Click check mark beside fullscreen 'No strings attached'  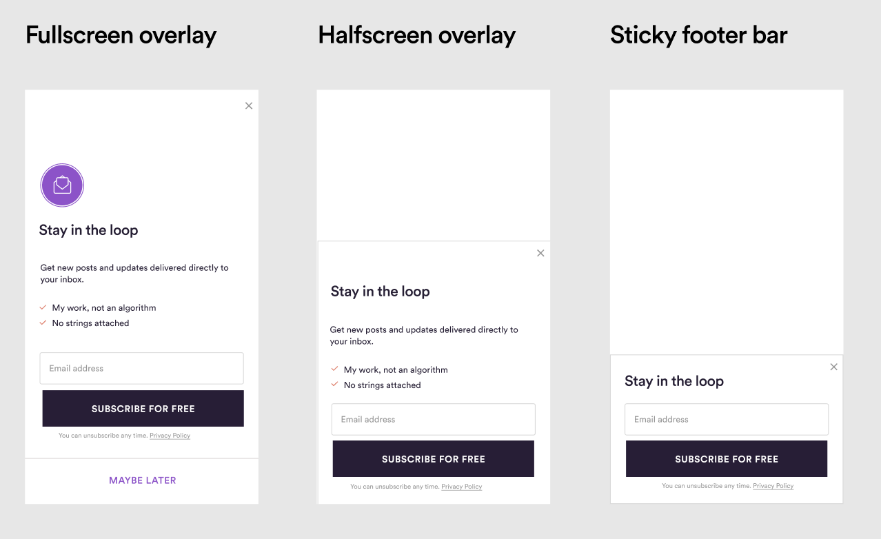coord(43,323)
